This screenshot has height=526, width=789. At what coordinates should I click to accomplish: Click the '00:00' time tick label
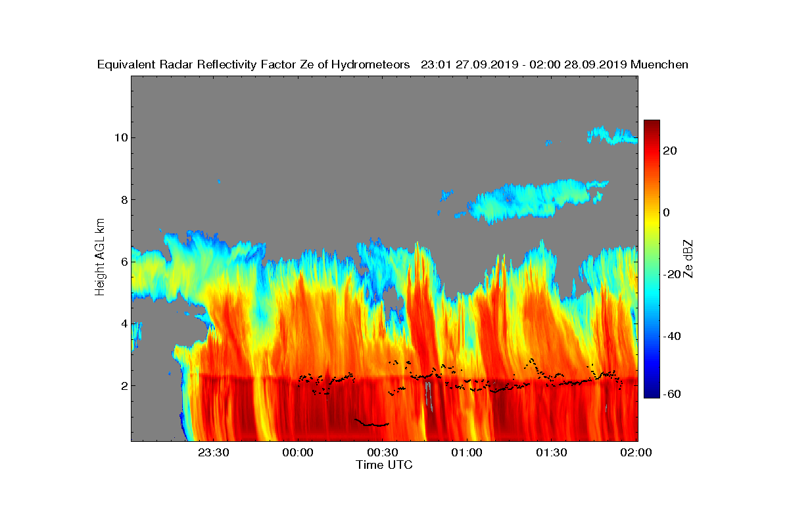[x=299, y=452]
